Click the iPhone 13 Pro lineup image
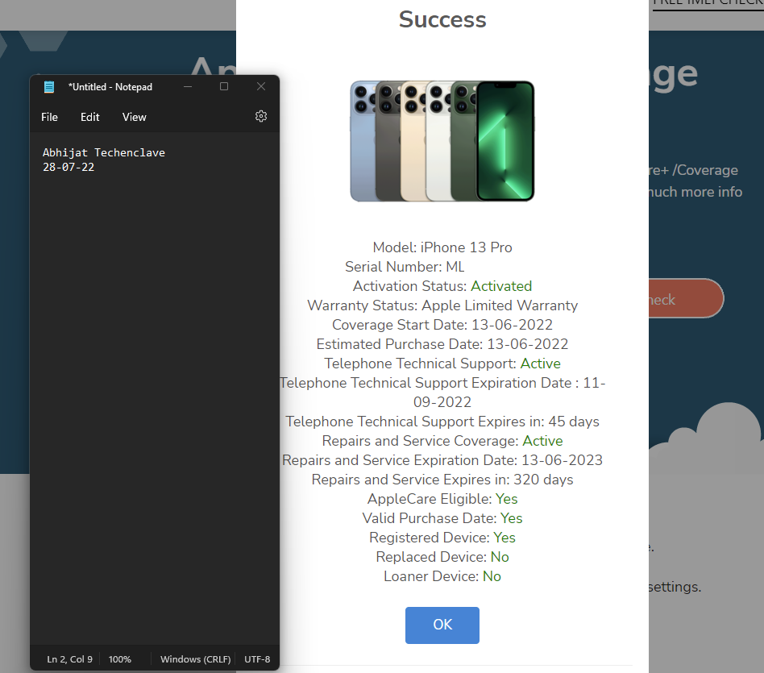 click(x=442, y=141)
